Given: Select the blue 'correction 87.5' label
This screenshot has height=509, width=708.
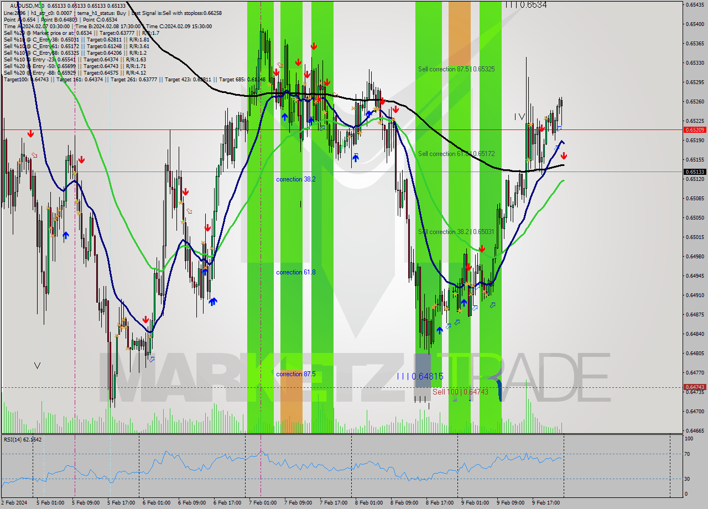Looking at the screenshot, I should tap(296, 374).
